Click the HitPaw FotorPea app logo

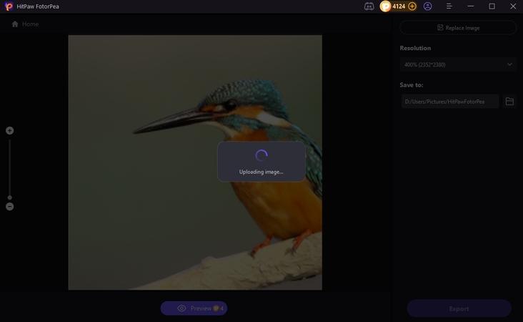click(9, 6)
